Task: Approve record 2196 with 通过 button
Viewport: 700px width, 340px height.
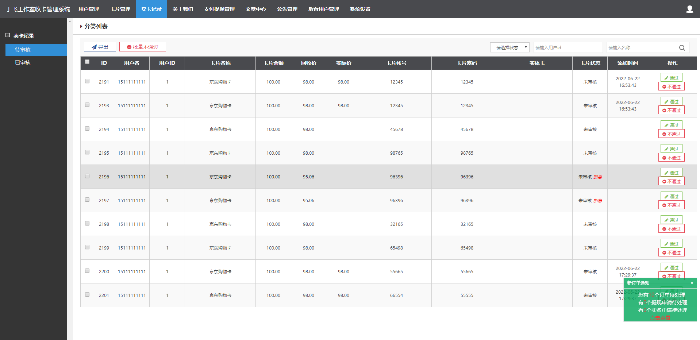Action: [x=671, y=173]
